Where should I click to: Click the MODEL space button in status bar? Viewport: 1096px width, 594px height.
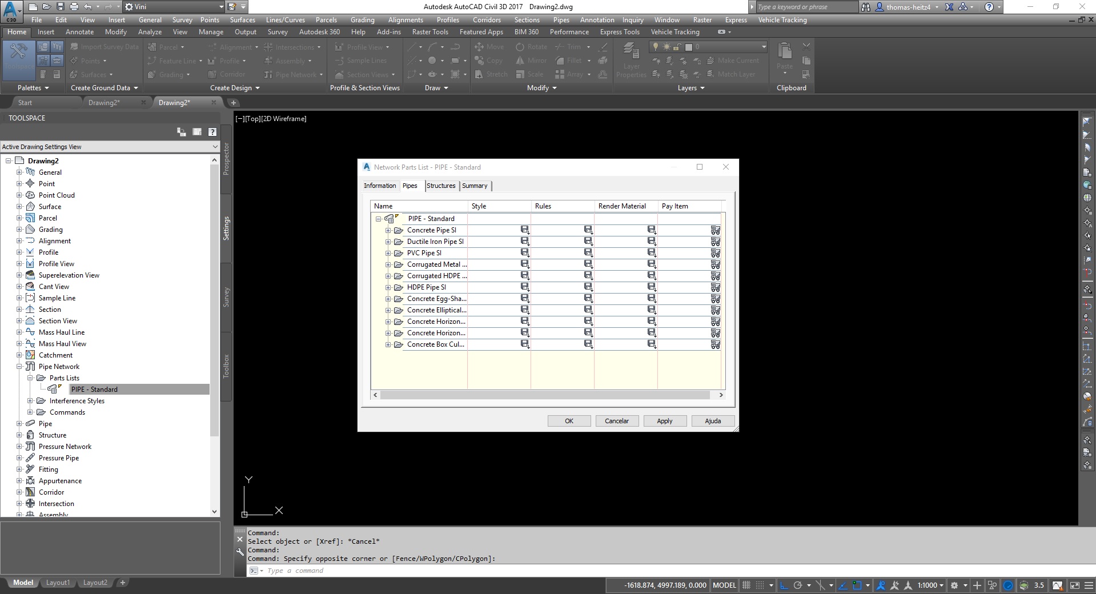coord(724,585)
